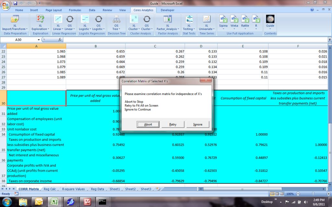Open the XL Import/Transform tool
332x207 pixels.
pos(15,23)
